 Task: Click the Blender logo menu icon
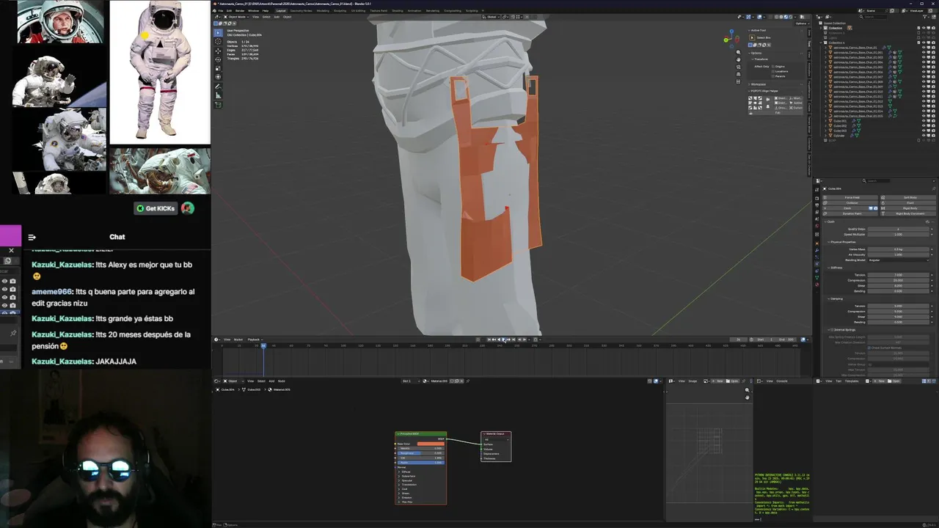[215, 10]
